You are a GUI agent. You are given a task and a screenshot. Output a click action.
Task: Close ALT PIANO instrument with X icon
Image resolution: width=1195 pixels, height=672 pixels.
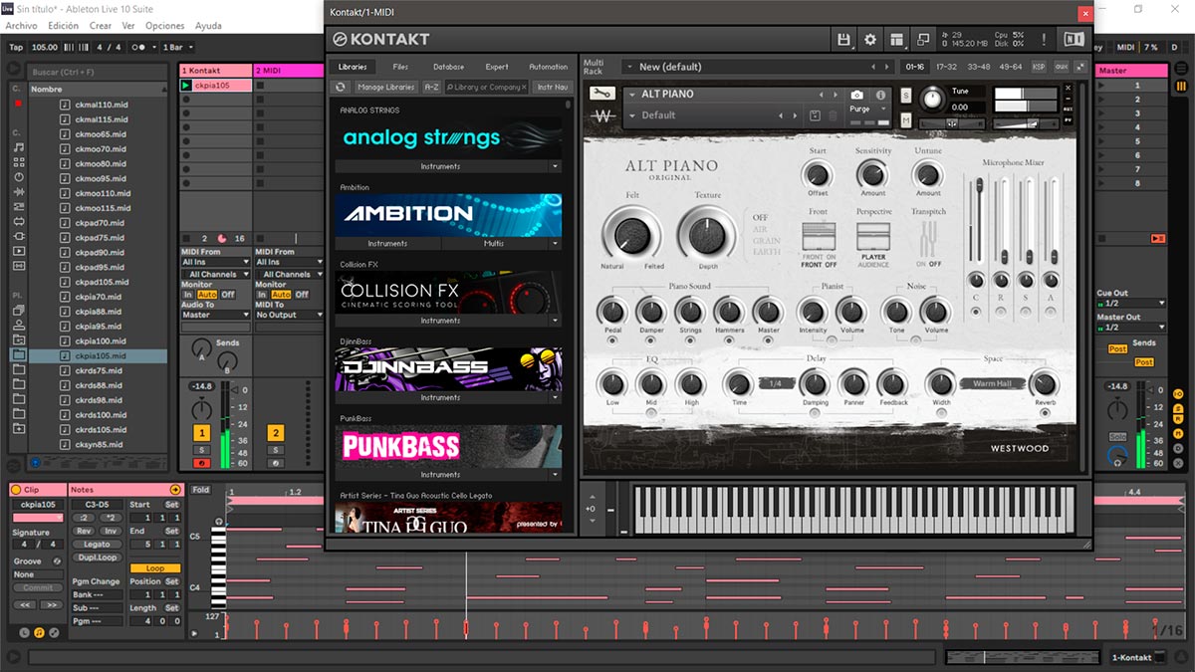(x=1069, y=88)
